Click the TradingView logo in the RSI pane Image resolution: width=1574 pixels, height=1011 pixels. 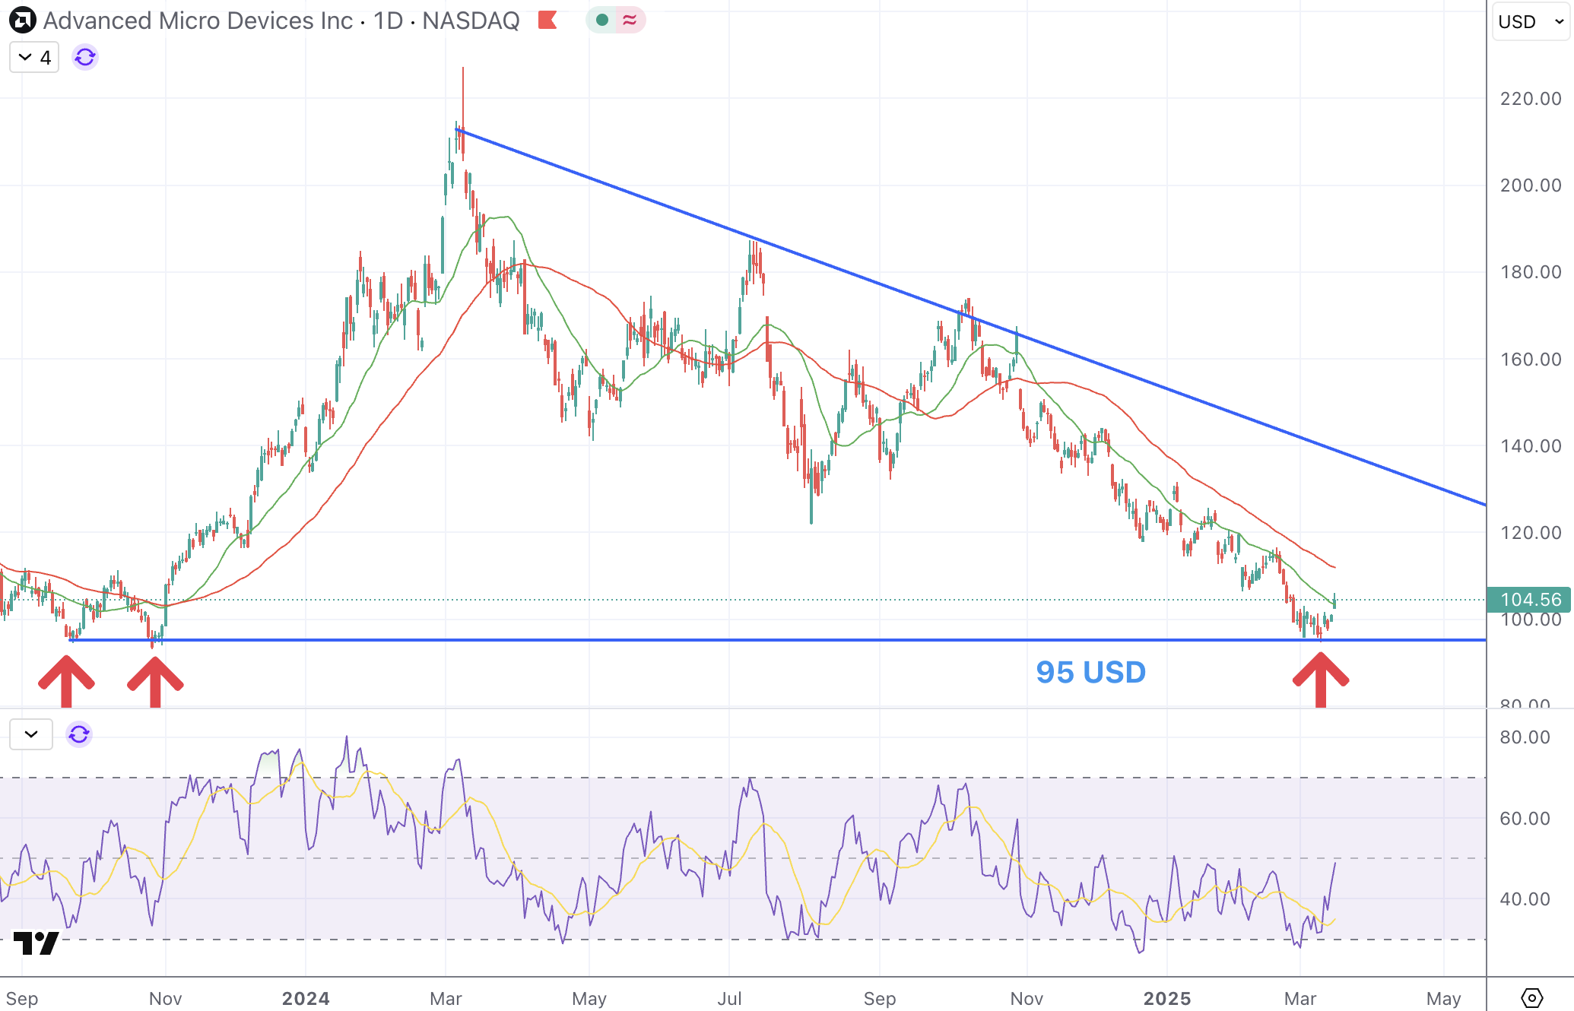[36, 943]
